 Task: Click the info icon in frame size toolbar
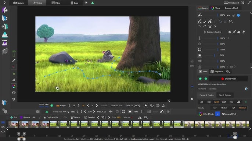point(168,111)
